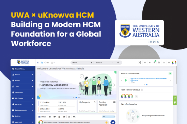Open Policies in the sidebar
187x124 pixels.
pyautogui.click(x=23, y=116)
